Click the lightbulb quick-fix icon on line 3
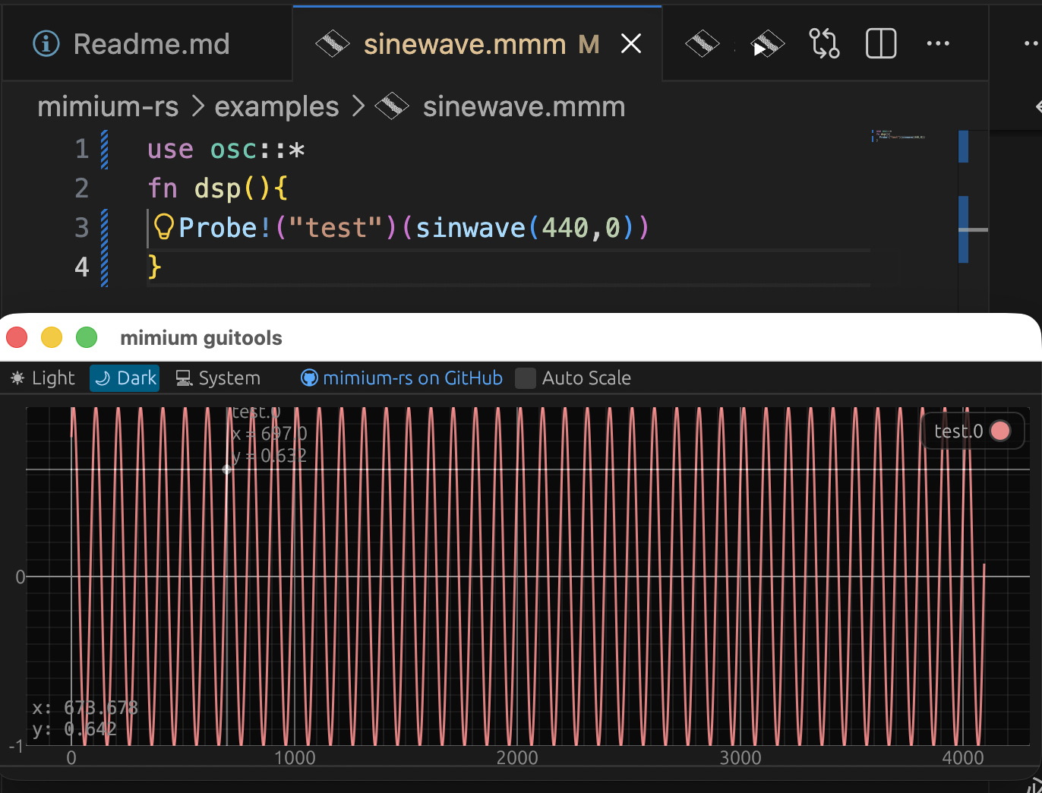1042x793 pixels. (x=163, y=227)
